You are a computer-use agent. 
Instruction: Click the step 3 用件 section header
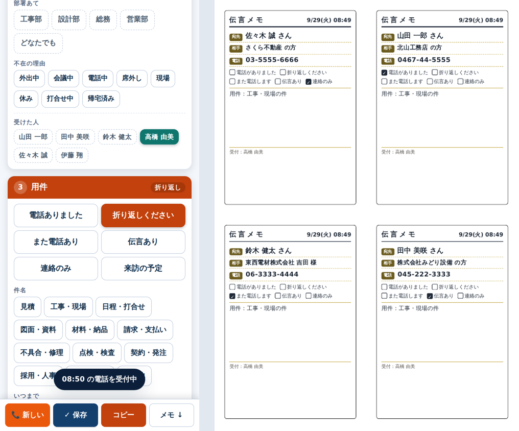[x=100, y=187]
